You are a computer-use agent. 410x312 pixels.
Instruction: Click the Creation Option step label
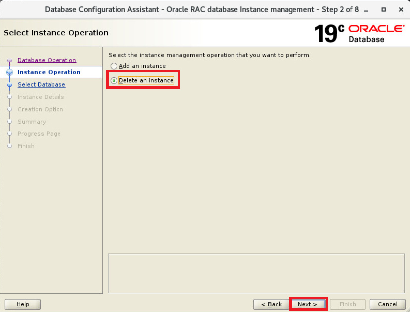(x=41, y=109)
